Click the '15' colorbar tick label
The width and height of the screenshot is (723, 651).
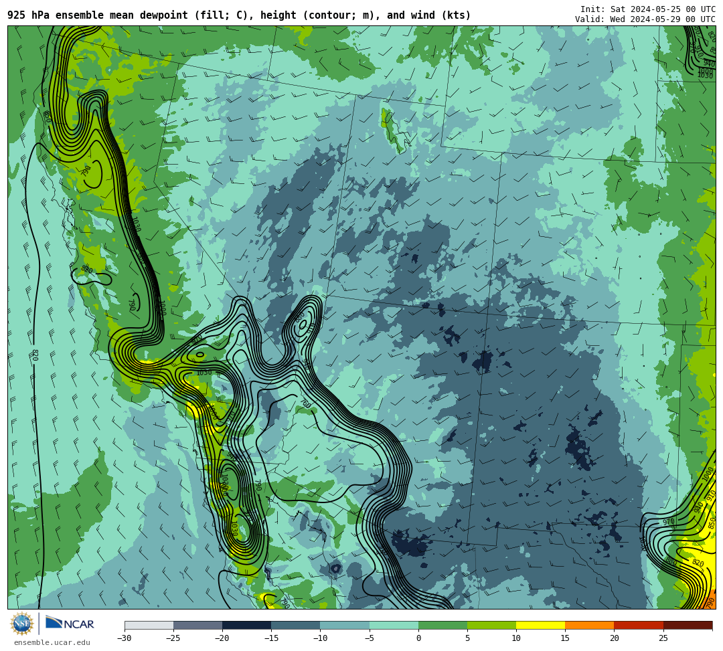(565, 638)
